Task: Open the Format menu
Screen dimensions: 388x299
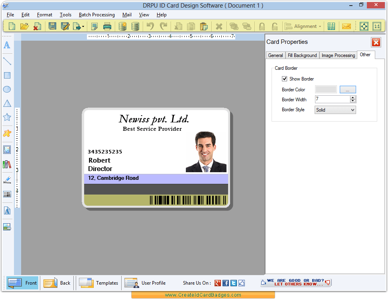Action: pyautogui.click(x=45, y=15)
